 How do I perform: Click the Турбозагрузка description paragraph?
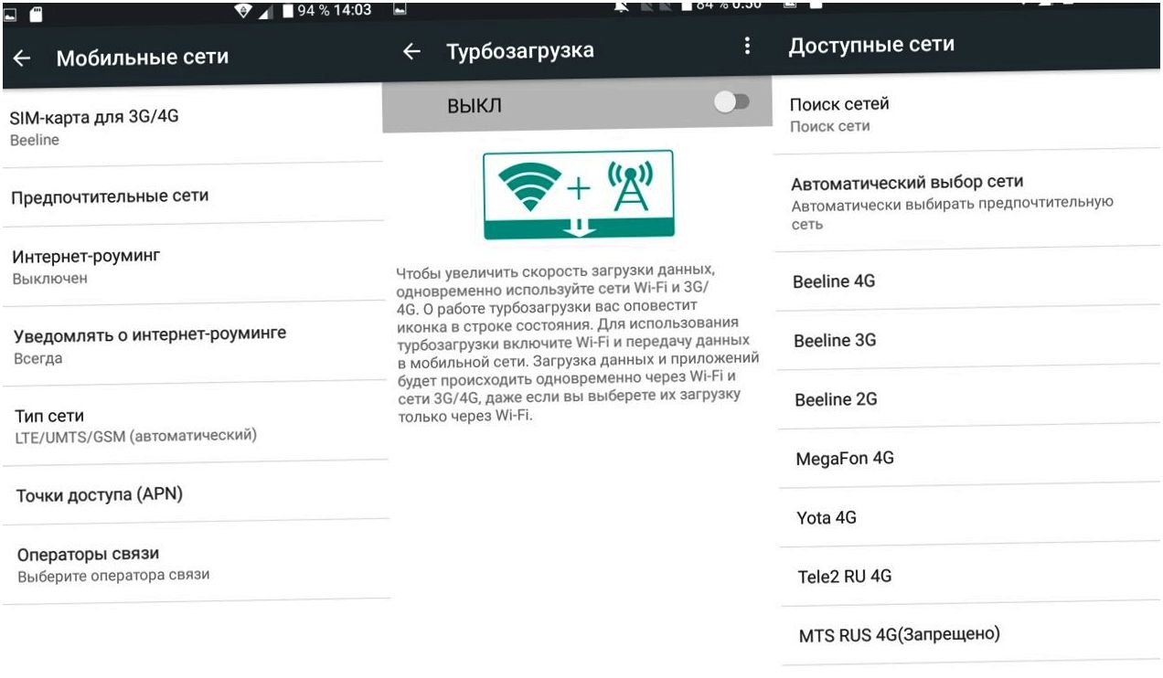click(x=577, y=344)
